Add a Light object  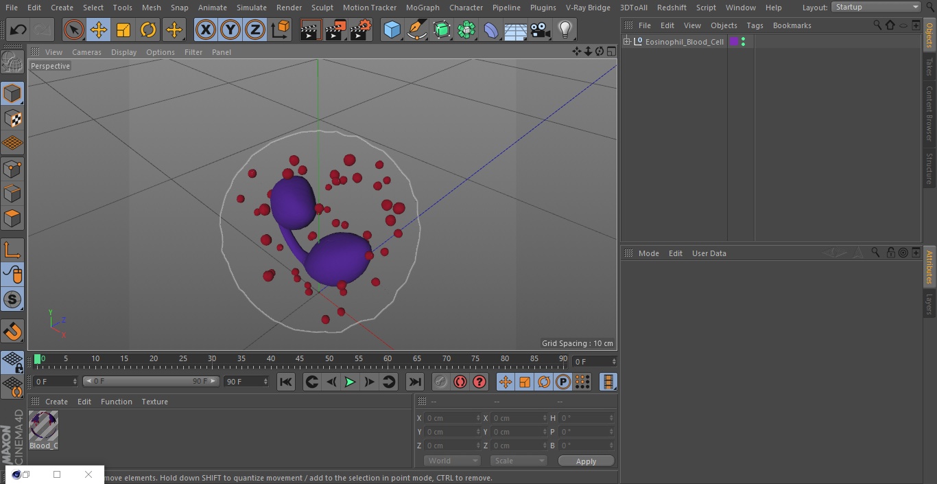(565, 30)
